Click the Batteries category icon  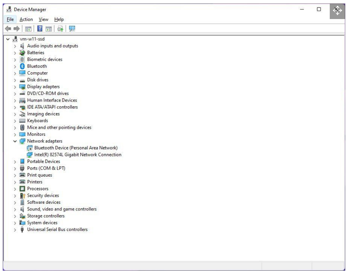point(22,52)
